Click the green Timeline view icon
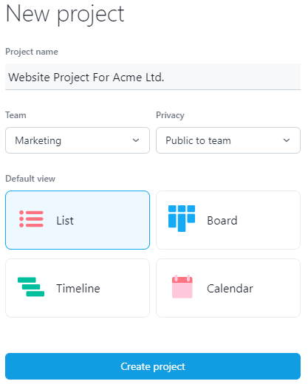The image size is (308, 384). pos(31,287)
